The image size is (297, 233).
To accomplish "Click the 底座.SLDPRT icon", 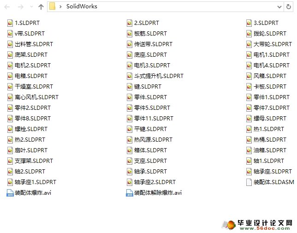I will (x=130, y=55).
